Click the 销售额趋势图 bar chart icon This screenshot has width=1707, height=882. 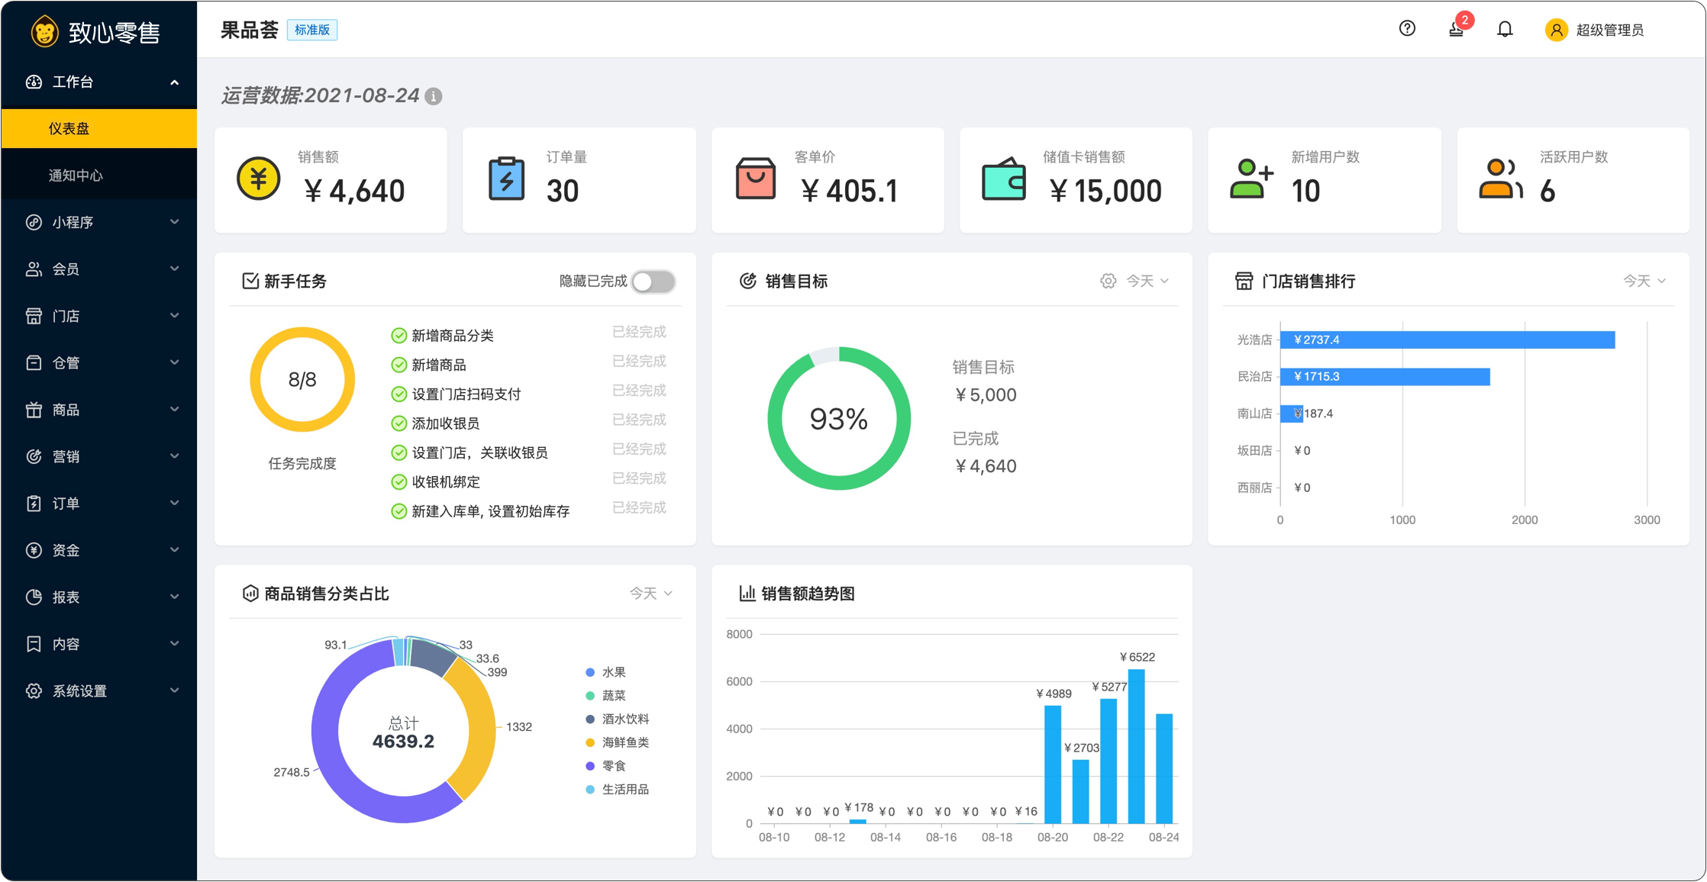coord(747,593)
